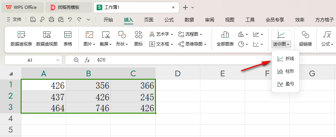This screenshot has width=336, height=137.
Task: Click the Redo arrow
Action: point(79,20)
